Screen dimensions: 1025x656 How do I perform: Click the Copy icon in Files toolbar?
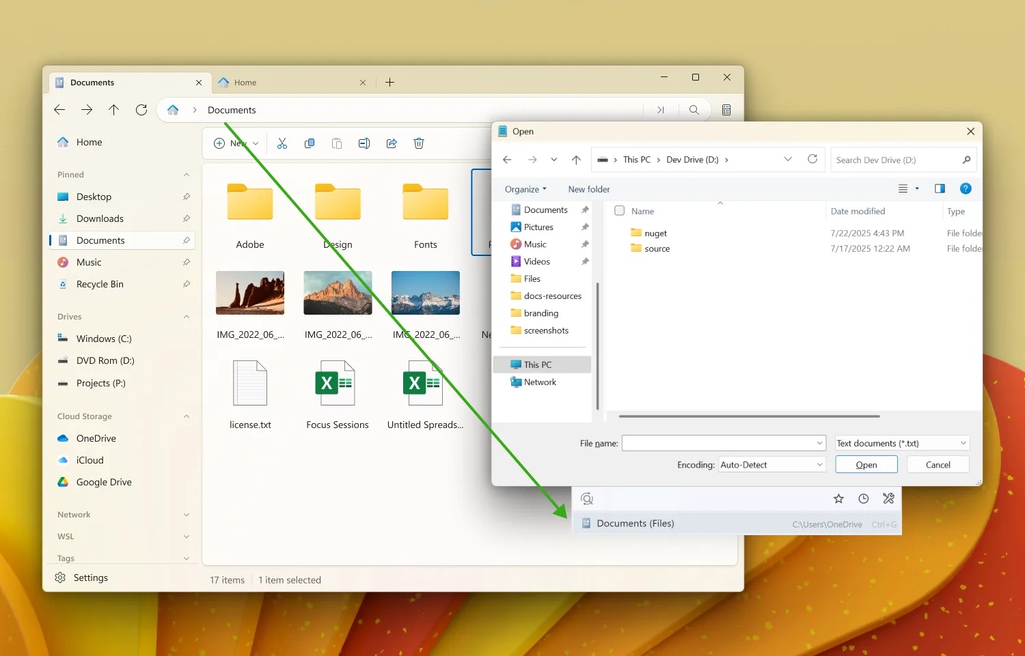pos(310,143)
